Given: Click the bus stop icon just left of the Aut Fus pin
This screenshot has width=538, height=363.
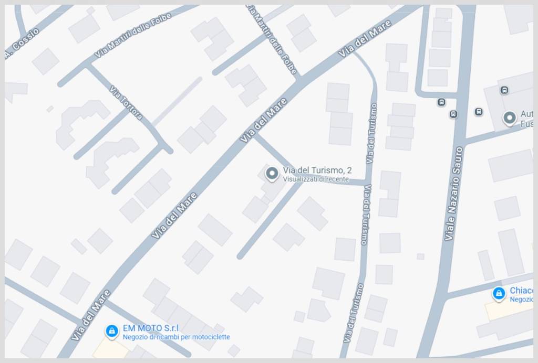Looking at the screenshot, I should click(479, 111).
